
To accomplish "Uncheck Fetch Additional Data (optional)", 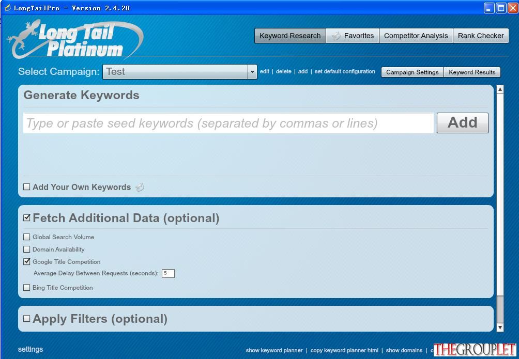I will pos(27,217).
